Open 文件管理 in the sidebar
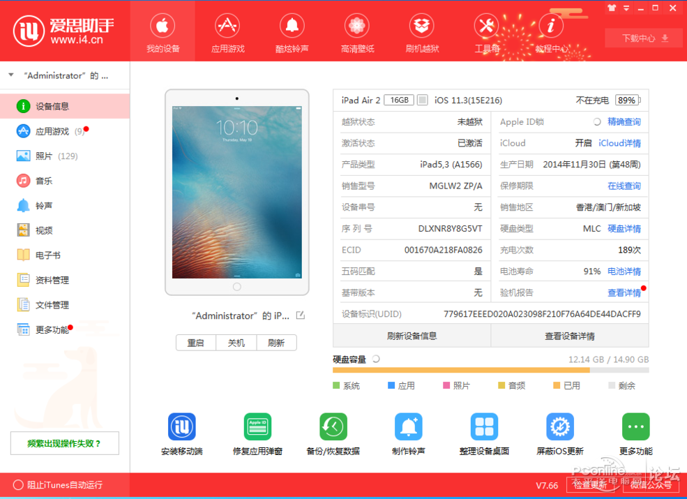This screenshot has width=687, height=499. point(65,305)
